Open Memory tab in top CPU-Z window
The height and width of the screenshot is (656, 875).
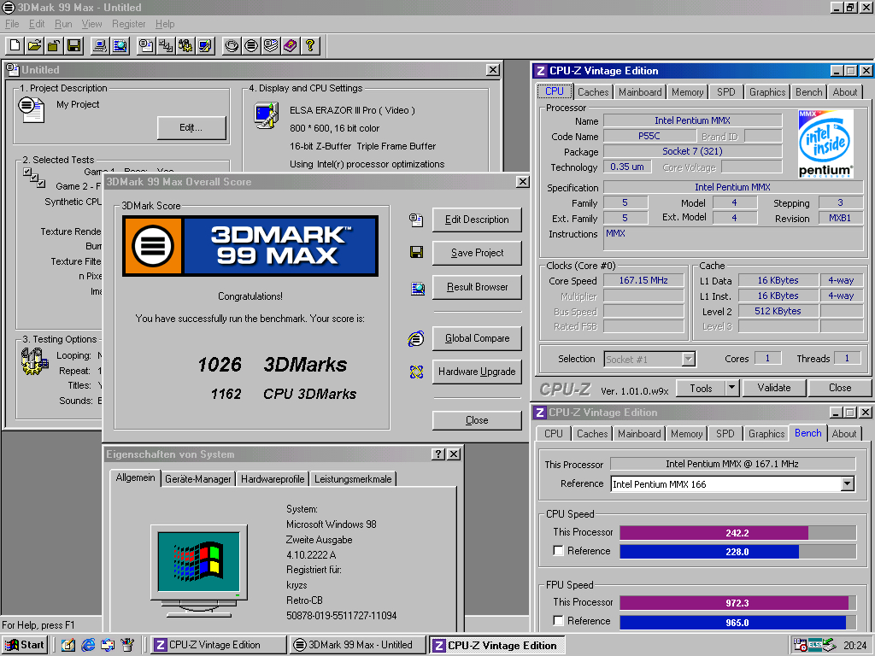coord(688,92)
